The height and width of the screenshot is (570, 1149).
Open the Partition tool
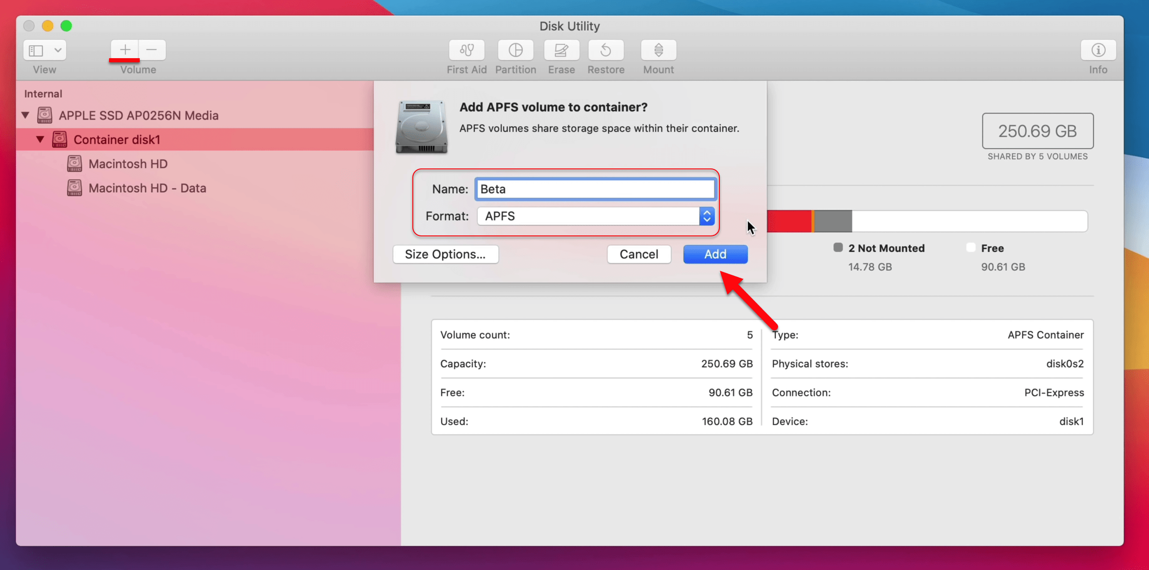click(x=515, y=50)
